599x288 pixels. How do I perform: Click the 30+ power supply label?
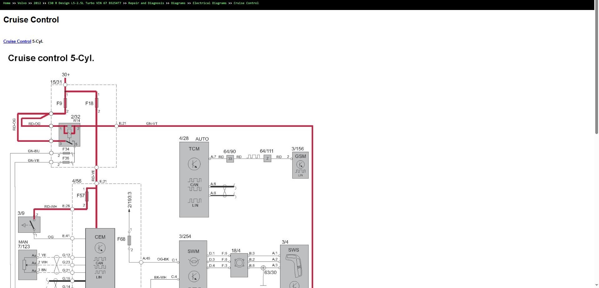click(66, 75)
